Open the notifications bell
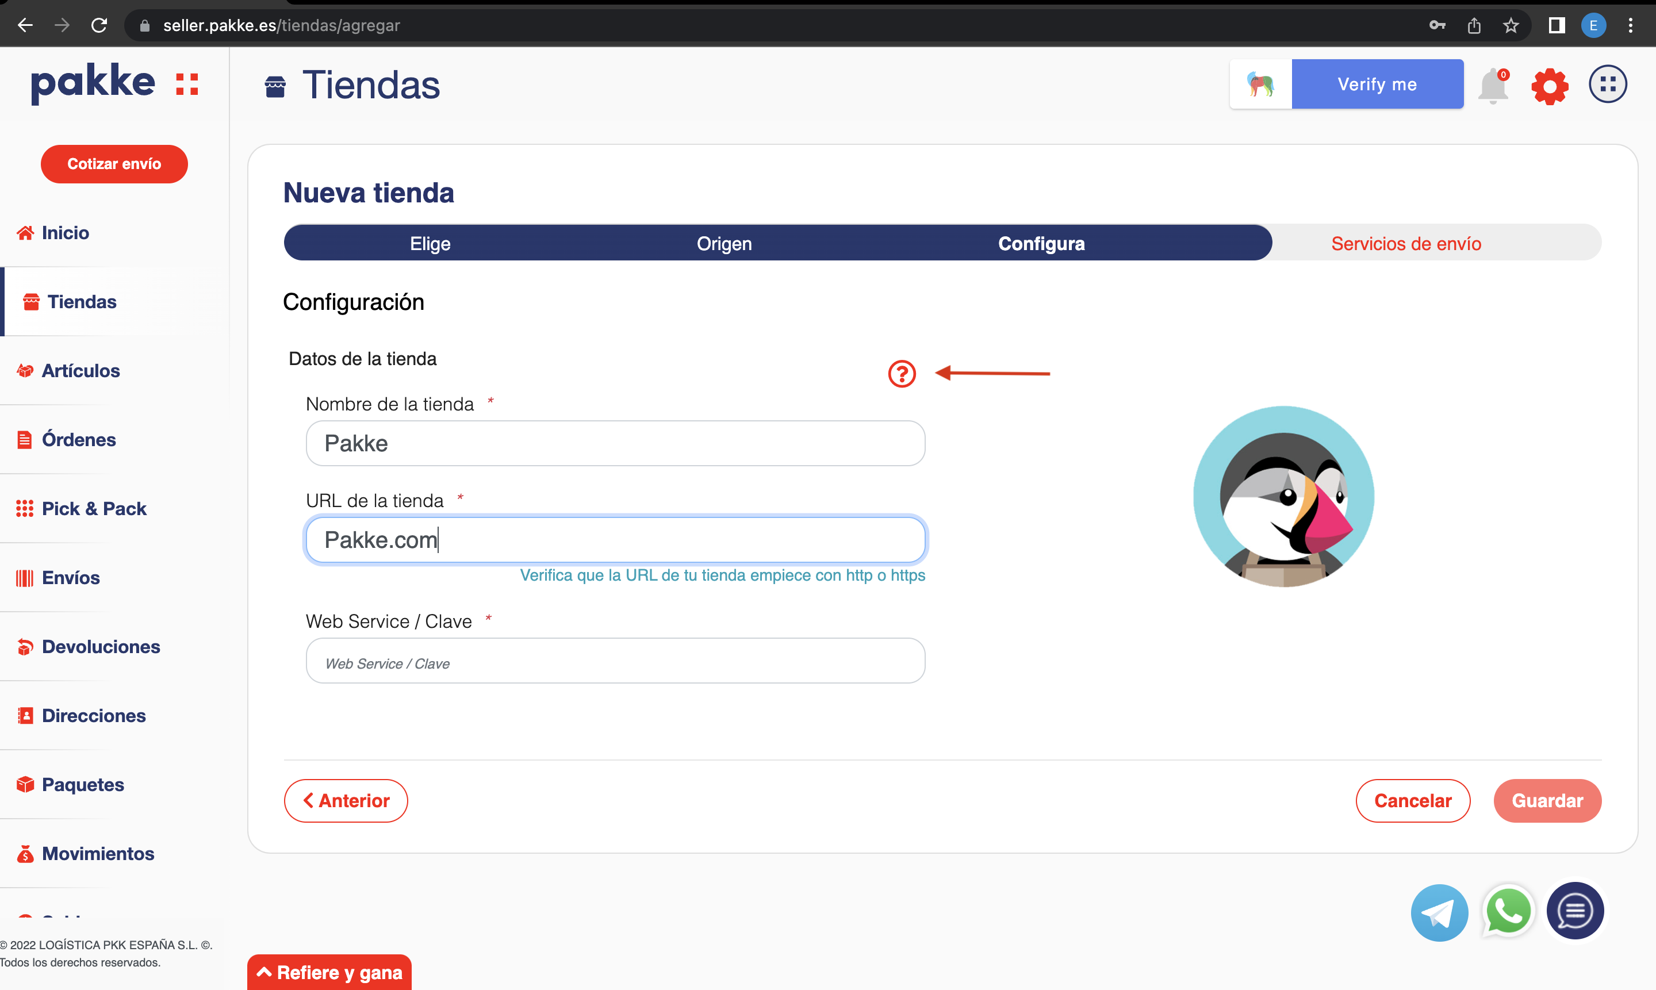The width and height of the screenshot is (1656, 990). pyautogui.click(x=1493, y=87)
